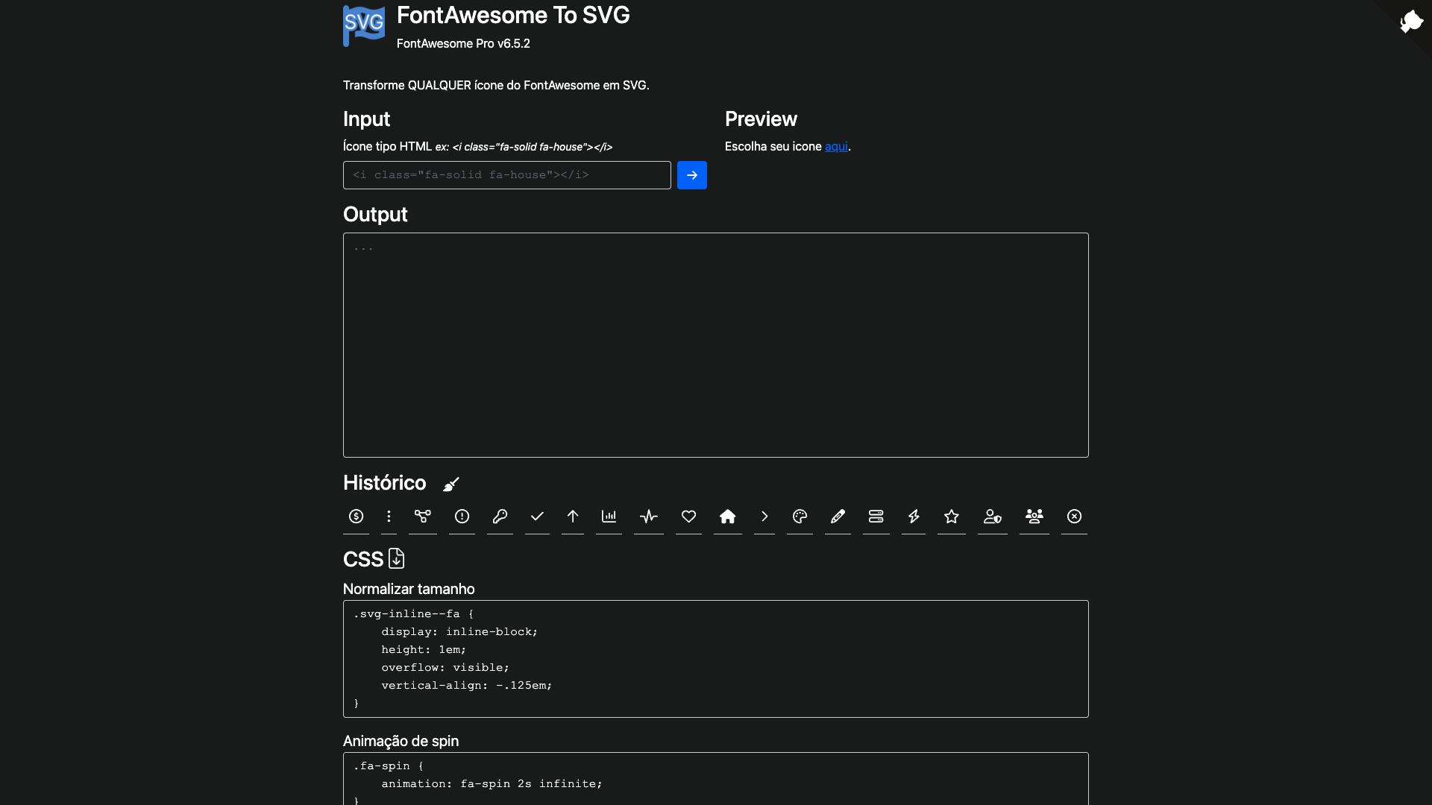Click the 'Animação de spin' label
This screenshot has height=805, width=1432.
[401, 742]
